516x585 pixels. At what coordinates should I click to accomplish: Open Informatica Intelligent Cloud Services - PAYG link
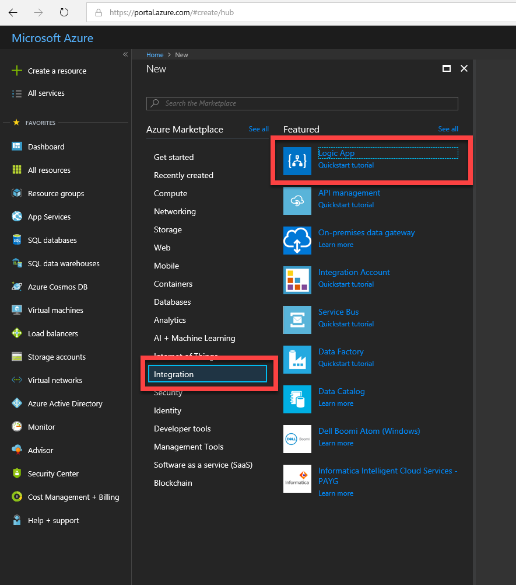pyautogui.click(x=388, y=476)
